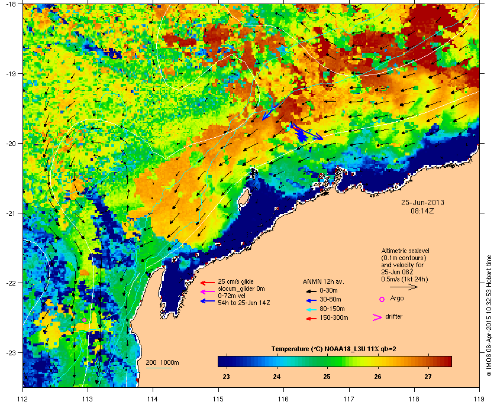497x402 pixels.
Task: Click the 'and velocity for' text
Action: pyautogui.click(x=402, y=265)
